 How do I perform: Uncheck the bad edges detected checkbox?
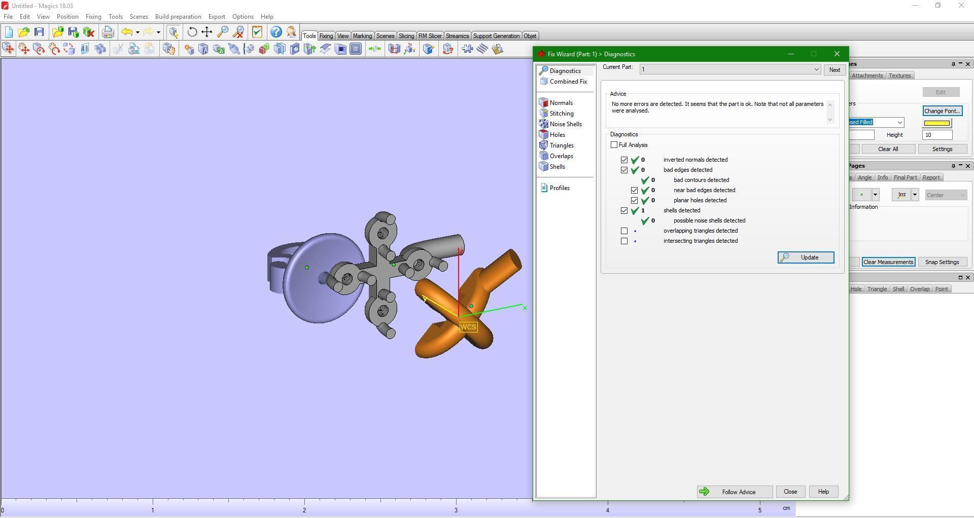pyautogui.click(x=624, y=170)
